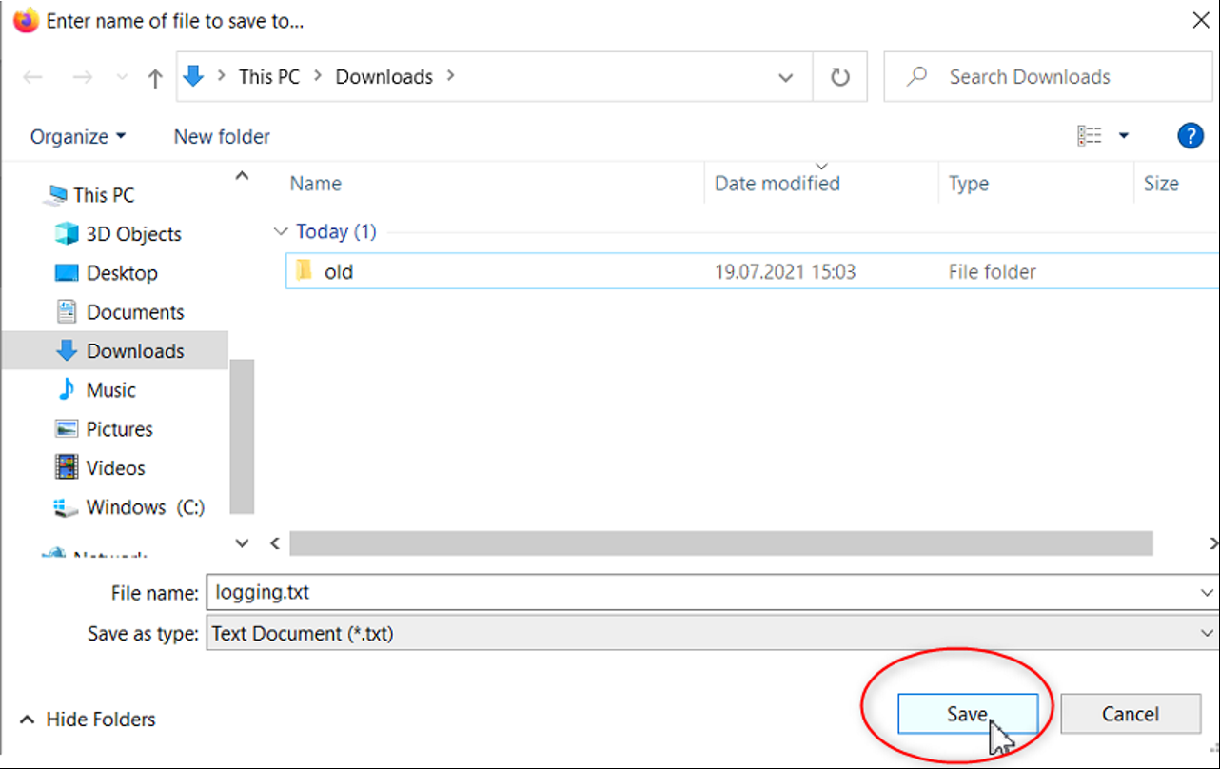Image resolution: width=1220 pixels, height=769 pixels.
Task: Click the This PC computer icon in sidebar
Action: (57, 195)
